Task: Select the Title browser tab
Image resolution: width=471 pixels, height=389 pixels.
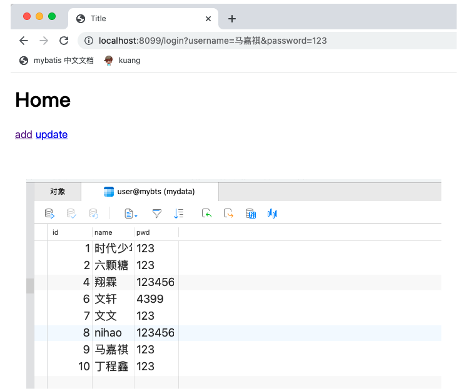Action: [x=143, y=19]
